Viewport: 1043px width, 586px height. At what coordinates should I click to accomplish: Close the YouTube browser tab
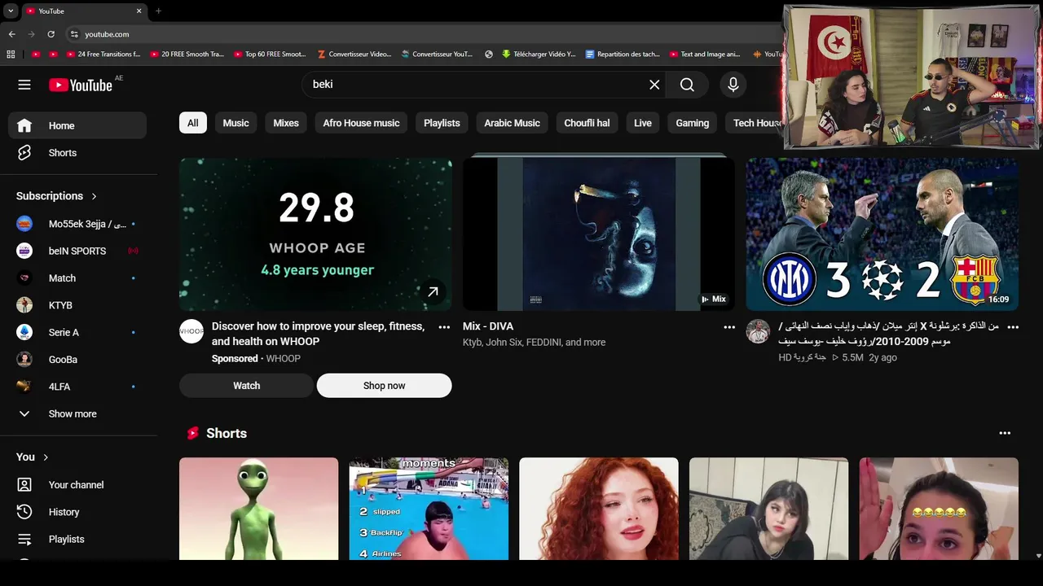[139, 11]
